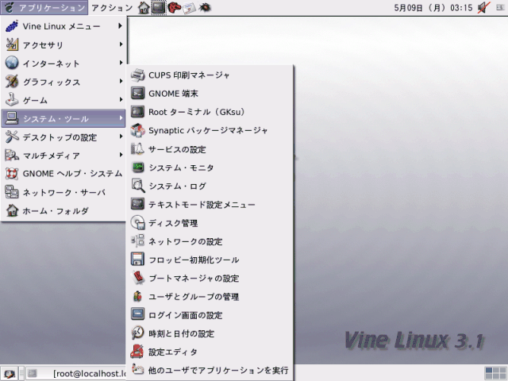
Task: Expand the システム・ツール submenu arrow
Action: (120, 118)
